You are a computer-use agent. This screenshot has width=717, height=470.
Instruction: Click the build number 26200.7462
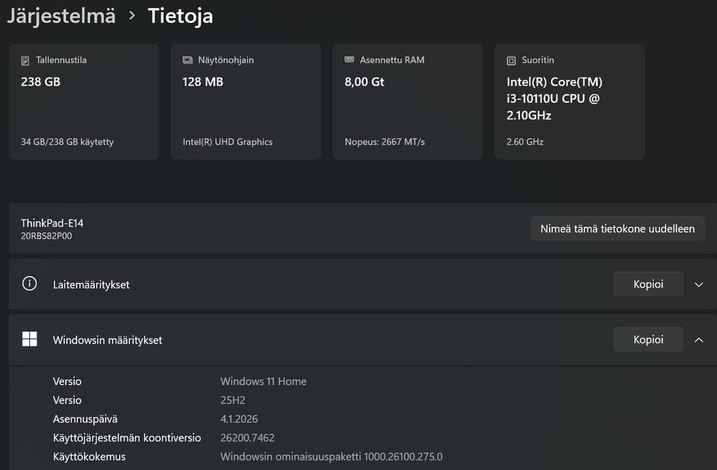coord(247,438)
